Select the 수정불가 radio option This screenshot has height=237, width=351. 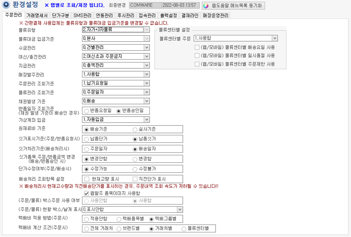click(x=135, y=169)
